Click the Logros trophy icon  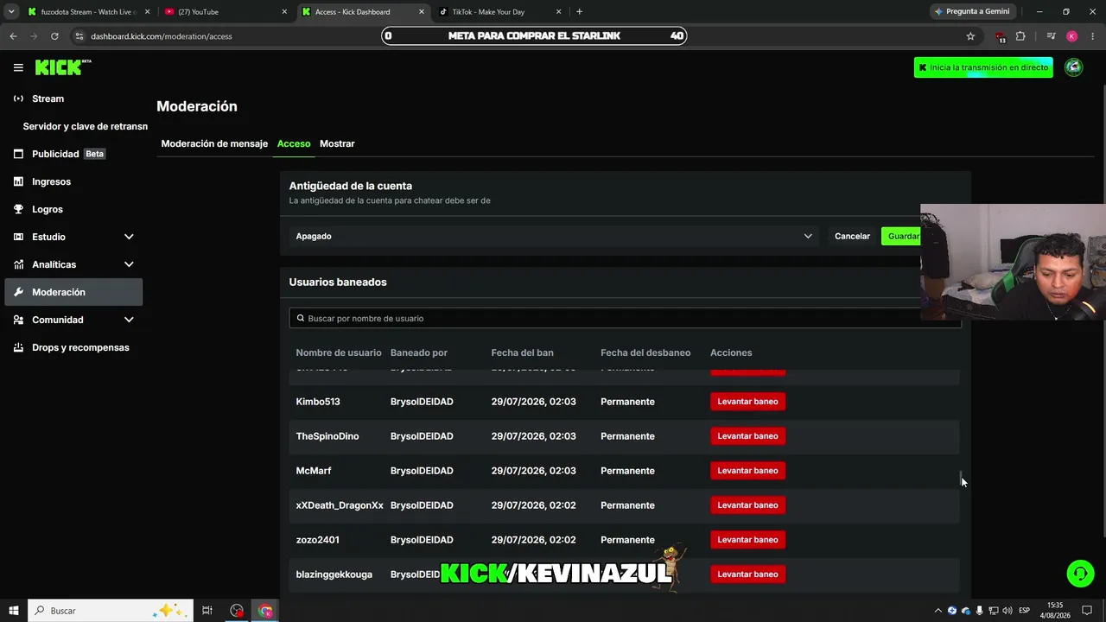click(18, 209)
